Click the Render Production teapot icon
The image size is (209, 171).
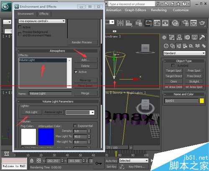(202, 23)
